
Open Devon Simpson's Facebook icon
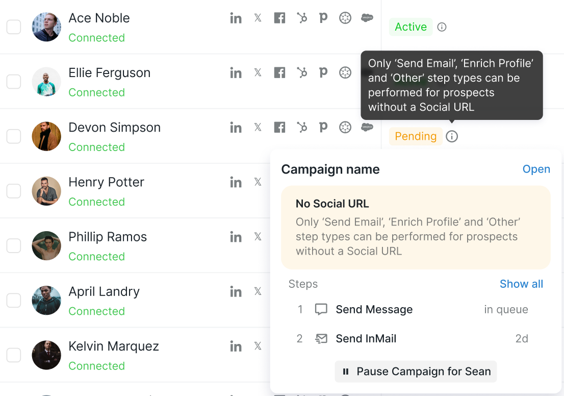[279, 128]
